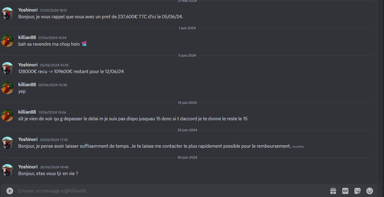Image resolution: width=384 pixels, height=197 pixels.
Task: Open the GIF picker
Action: click(x=345, y=191)
